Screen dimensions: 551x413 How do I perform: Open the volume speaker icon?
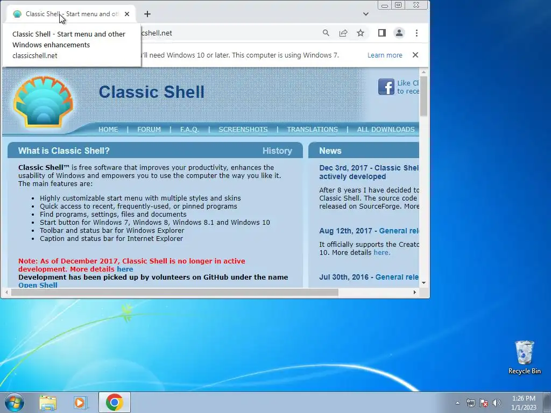496,403
